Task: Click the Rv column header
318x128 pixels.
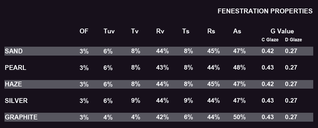Action: pyautogui.click(x=160, y=31)
